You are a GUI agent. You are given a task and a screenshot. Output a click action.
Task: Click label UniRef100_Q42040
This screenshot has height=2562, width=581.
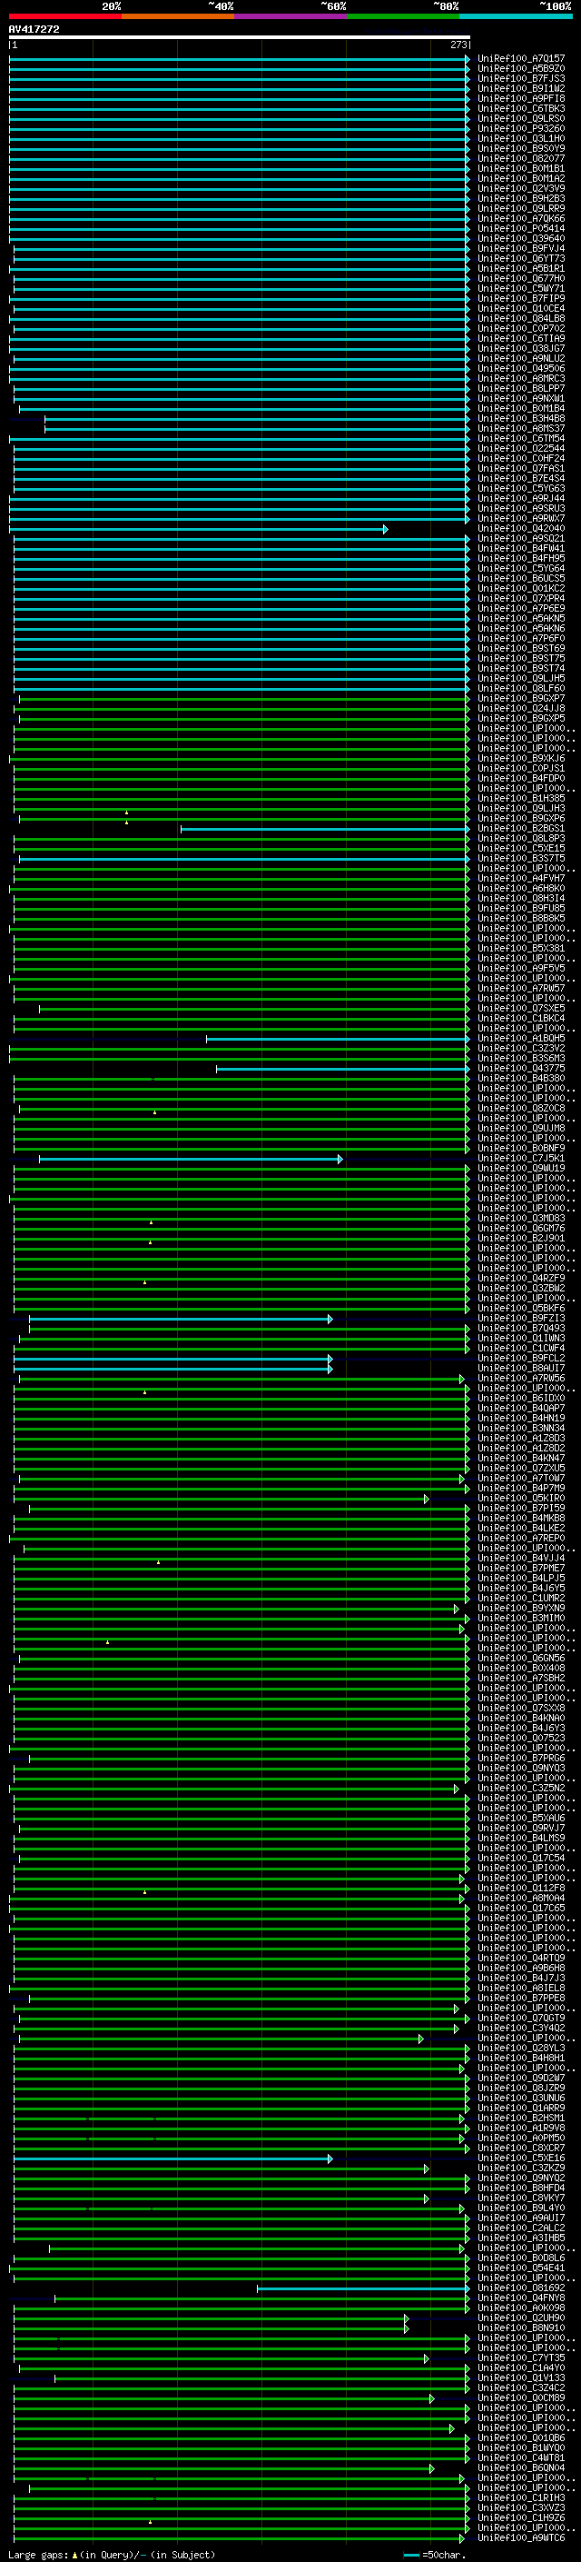coord(521,529)
